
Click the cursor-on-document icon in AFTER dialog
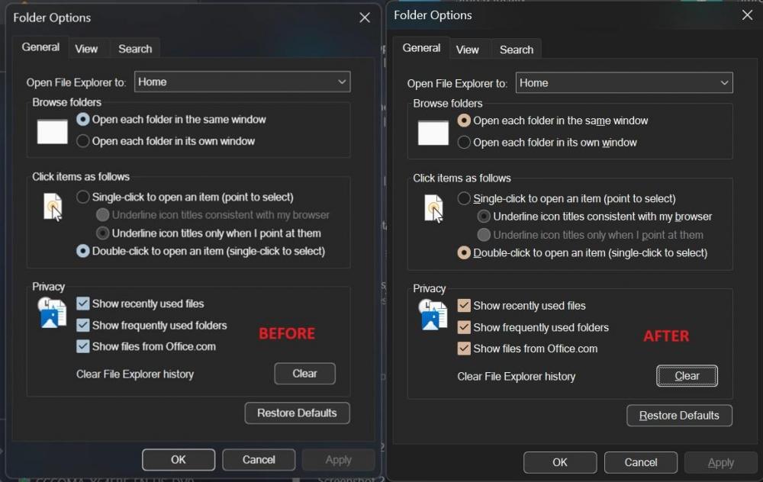[x=433, y=208]
